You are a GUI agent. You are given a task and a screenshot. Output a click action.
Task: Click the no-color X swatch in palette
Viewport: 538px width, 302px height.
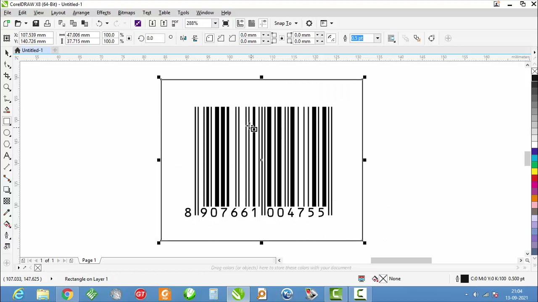(x=535, y=71)
